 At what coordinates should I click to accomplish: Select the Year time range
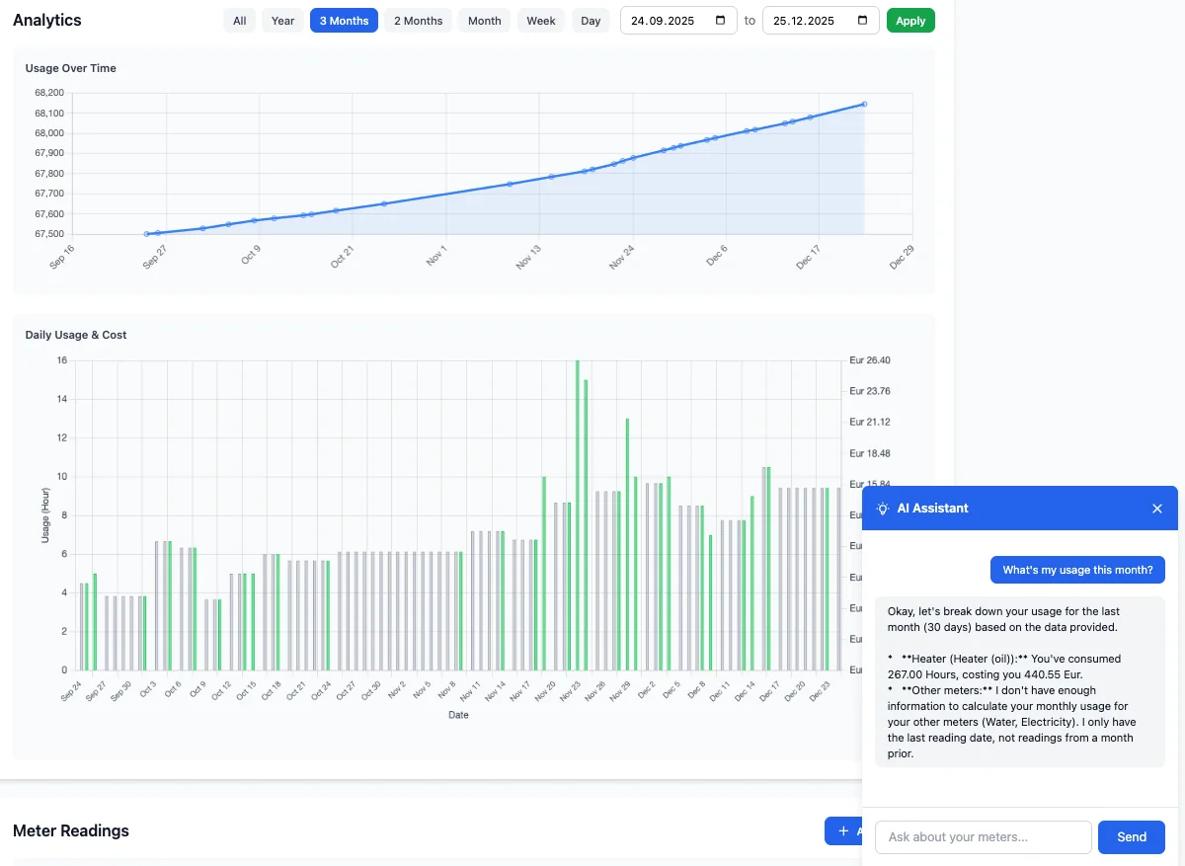pyautogui.click(x=283, y=21)
